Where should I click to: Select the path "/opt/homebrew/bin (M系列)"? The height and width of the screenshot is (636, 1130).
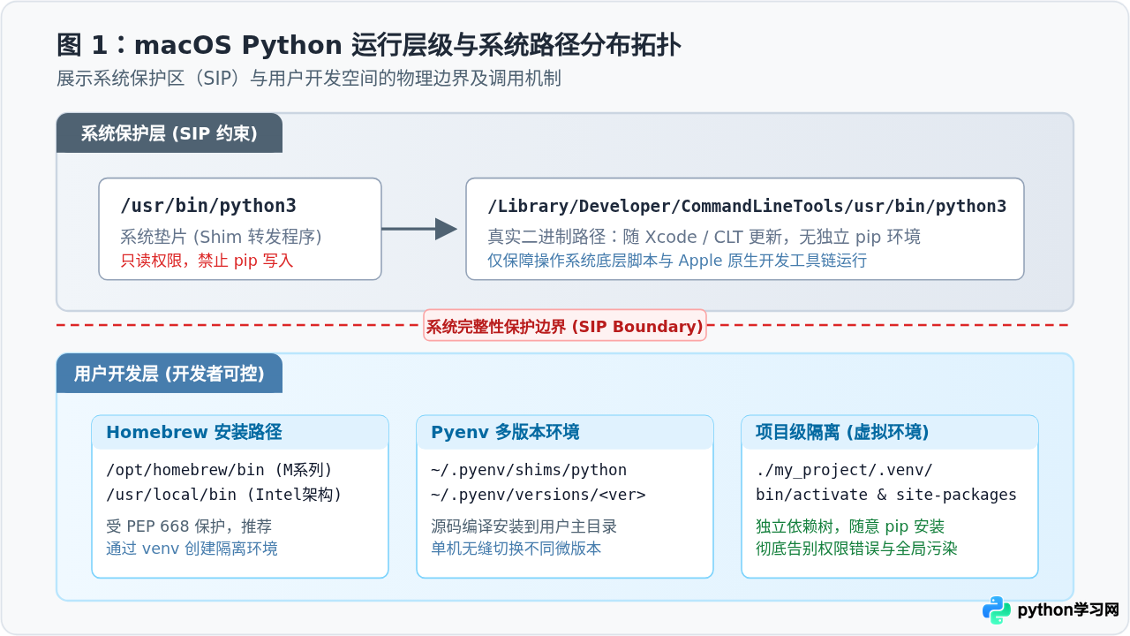(219, 470)
